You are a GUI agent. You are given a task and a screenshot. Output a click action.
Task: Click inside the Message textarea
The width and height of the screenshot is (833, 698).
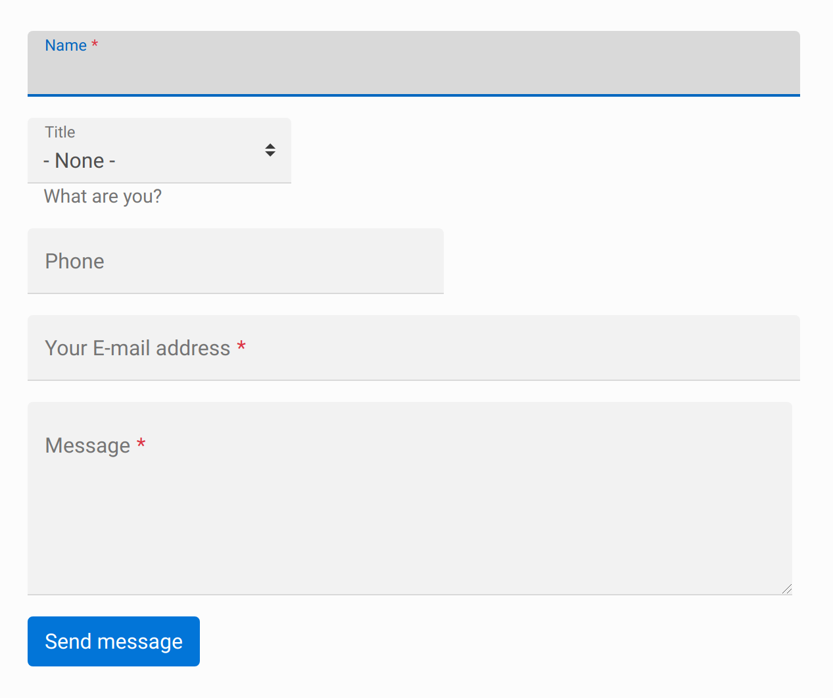(x=410, y=499)
